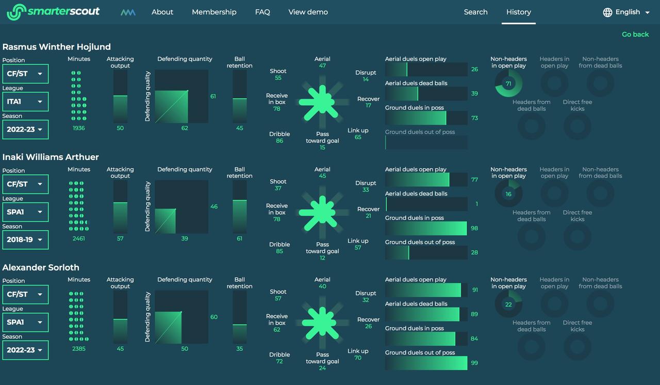Click Inaki Williams' minutes dot grid 2461
The image size is (660, 385).
tap(79, 206)
